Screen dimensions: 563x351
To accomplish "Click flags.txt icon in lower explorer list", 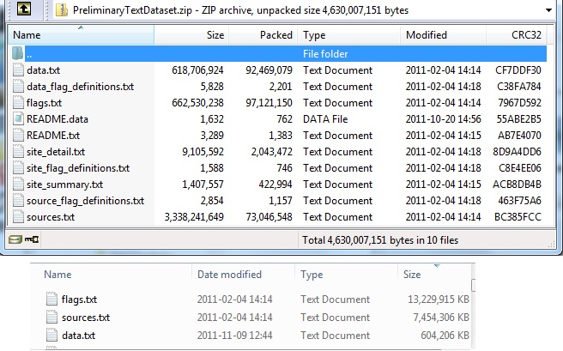I will pyautogui.click(x=51, y=299).
